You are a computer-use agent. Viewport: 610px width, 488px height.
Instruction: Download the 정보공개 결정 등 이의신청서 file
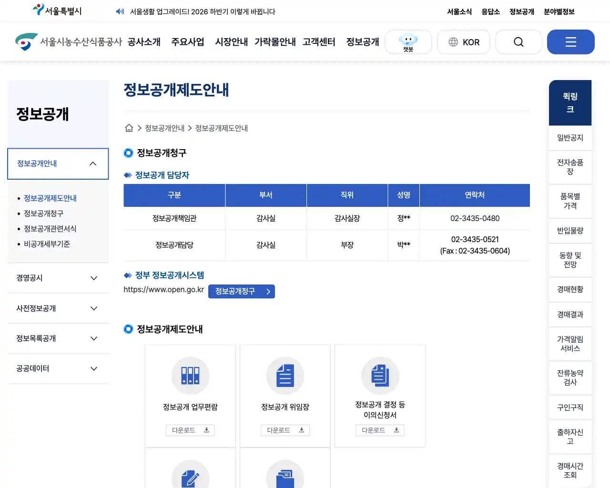tap(380, 430)
